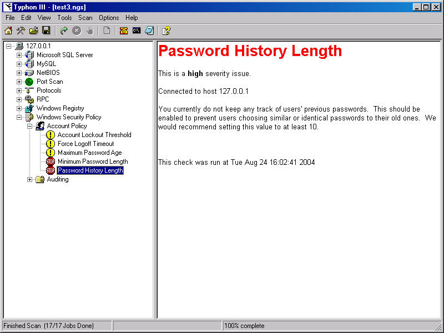Select the Password History Length item

(90, 170)
